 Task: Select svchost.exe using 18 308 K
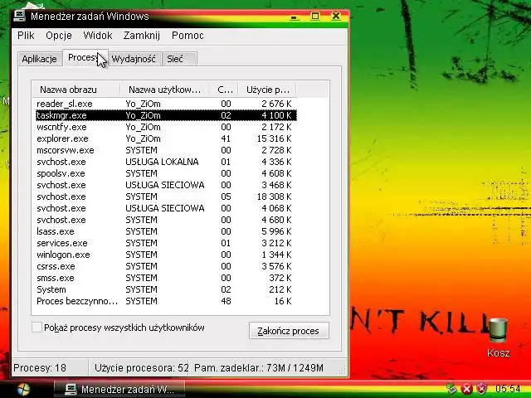tap(166, 197)
